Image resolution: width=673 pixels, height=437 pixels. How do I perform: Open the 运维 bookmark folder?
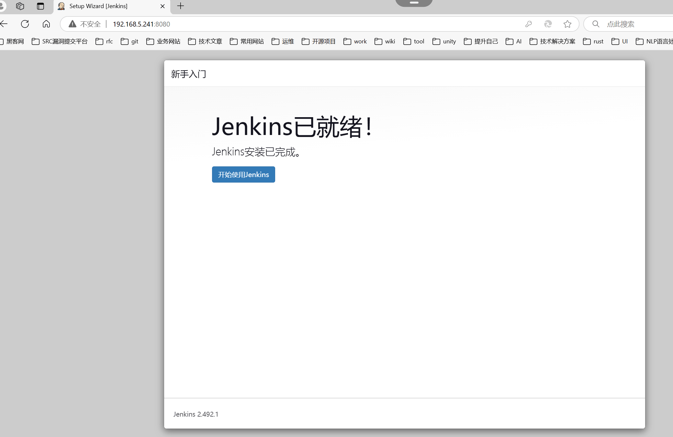point(283,41)
